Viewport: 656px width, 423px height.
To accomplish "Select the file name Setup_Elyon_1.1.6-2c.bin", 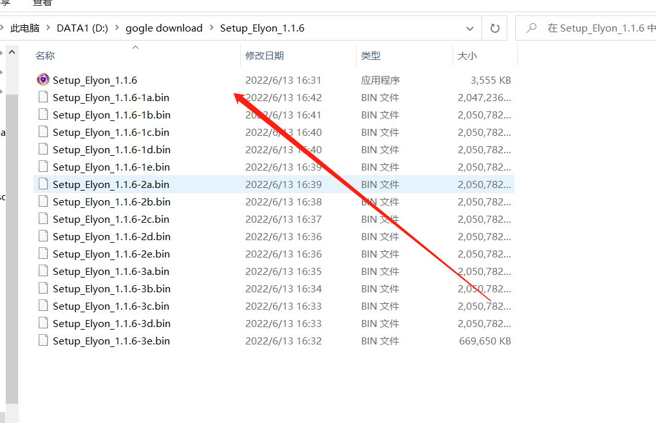I will tap(111, 220).
